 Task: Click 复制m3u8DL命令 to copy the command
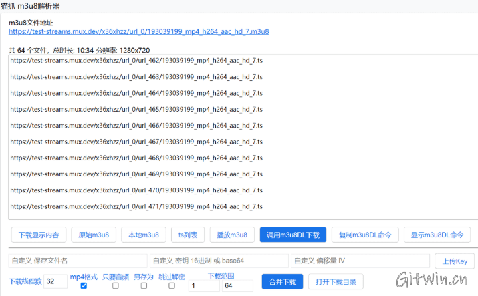[365, 235]
